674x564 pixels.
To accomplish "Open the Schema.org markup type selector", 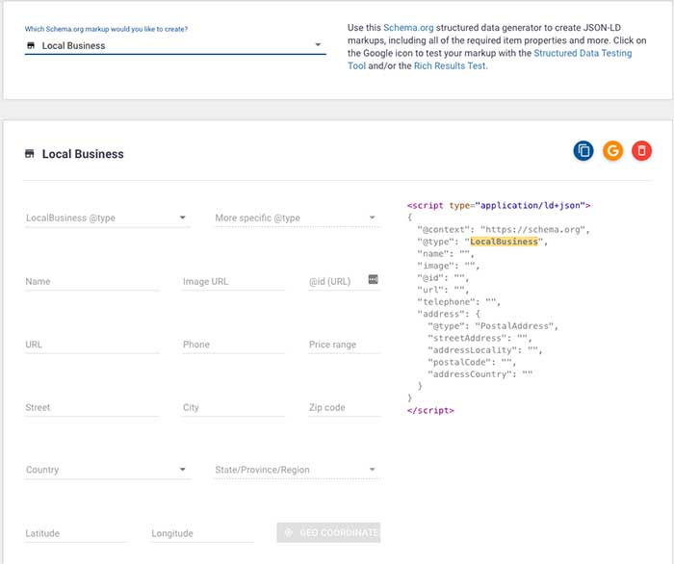I will (174, 45).
